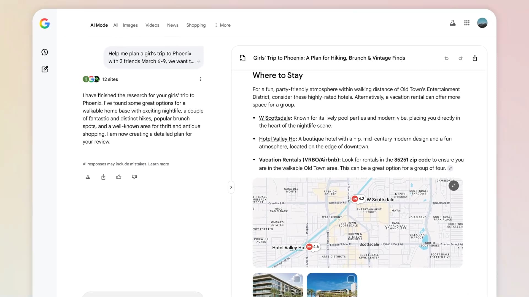Image resolution: width=529 pixels, height=297 pixels.
Task: Click the undo arrow in the canvas header
Action: [447, 58]
